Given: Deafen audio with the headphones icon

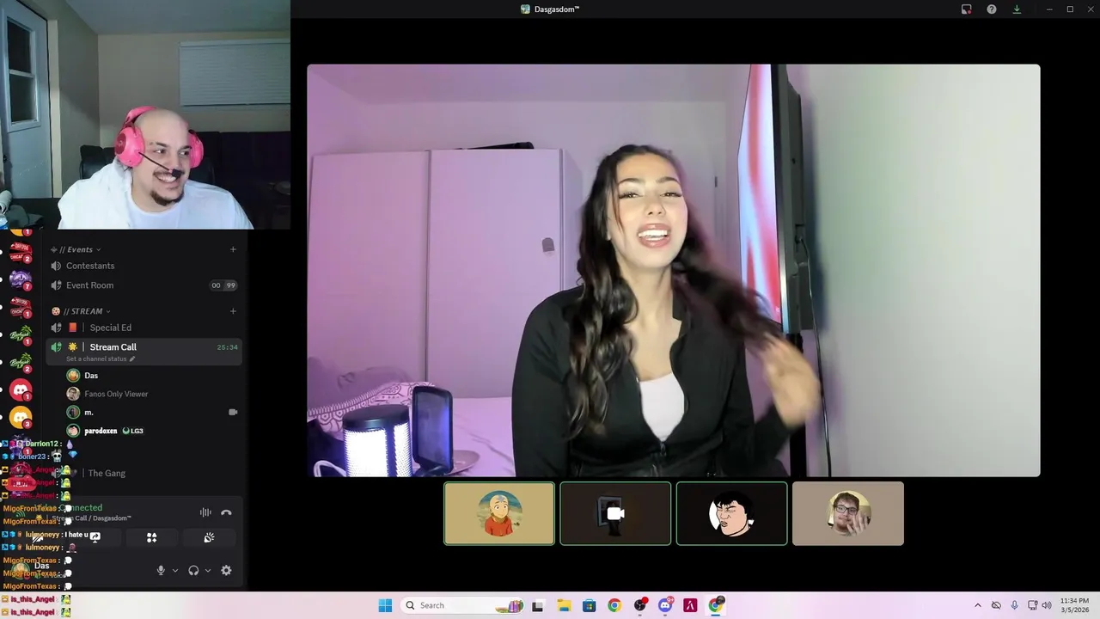Looking at the screenshot, I should click(193, 570).
